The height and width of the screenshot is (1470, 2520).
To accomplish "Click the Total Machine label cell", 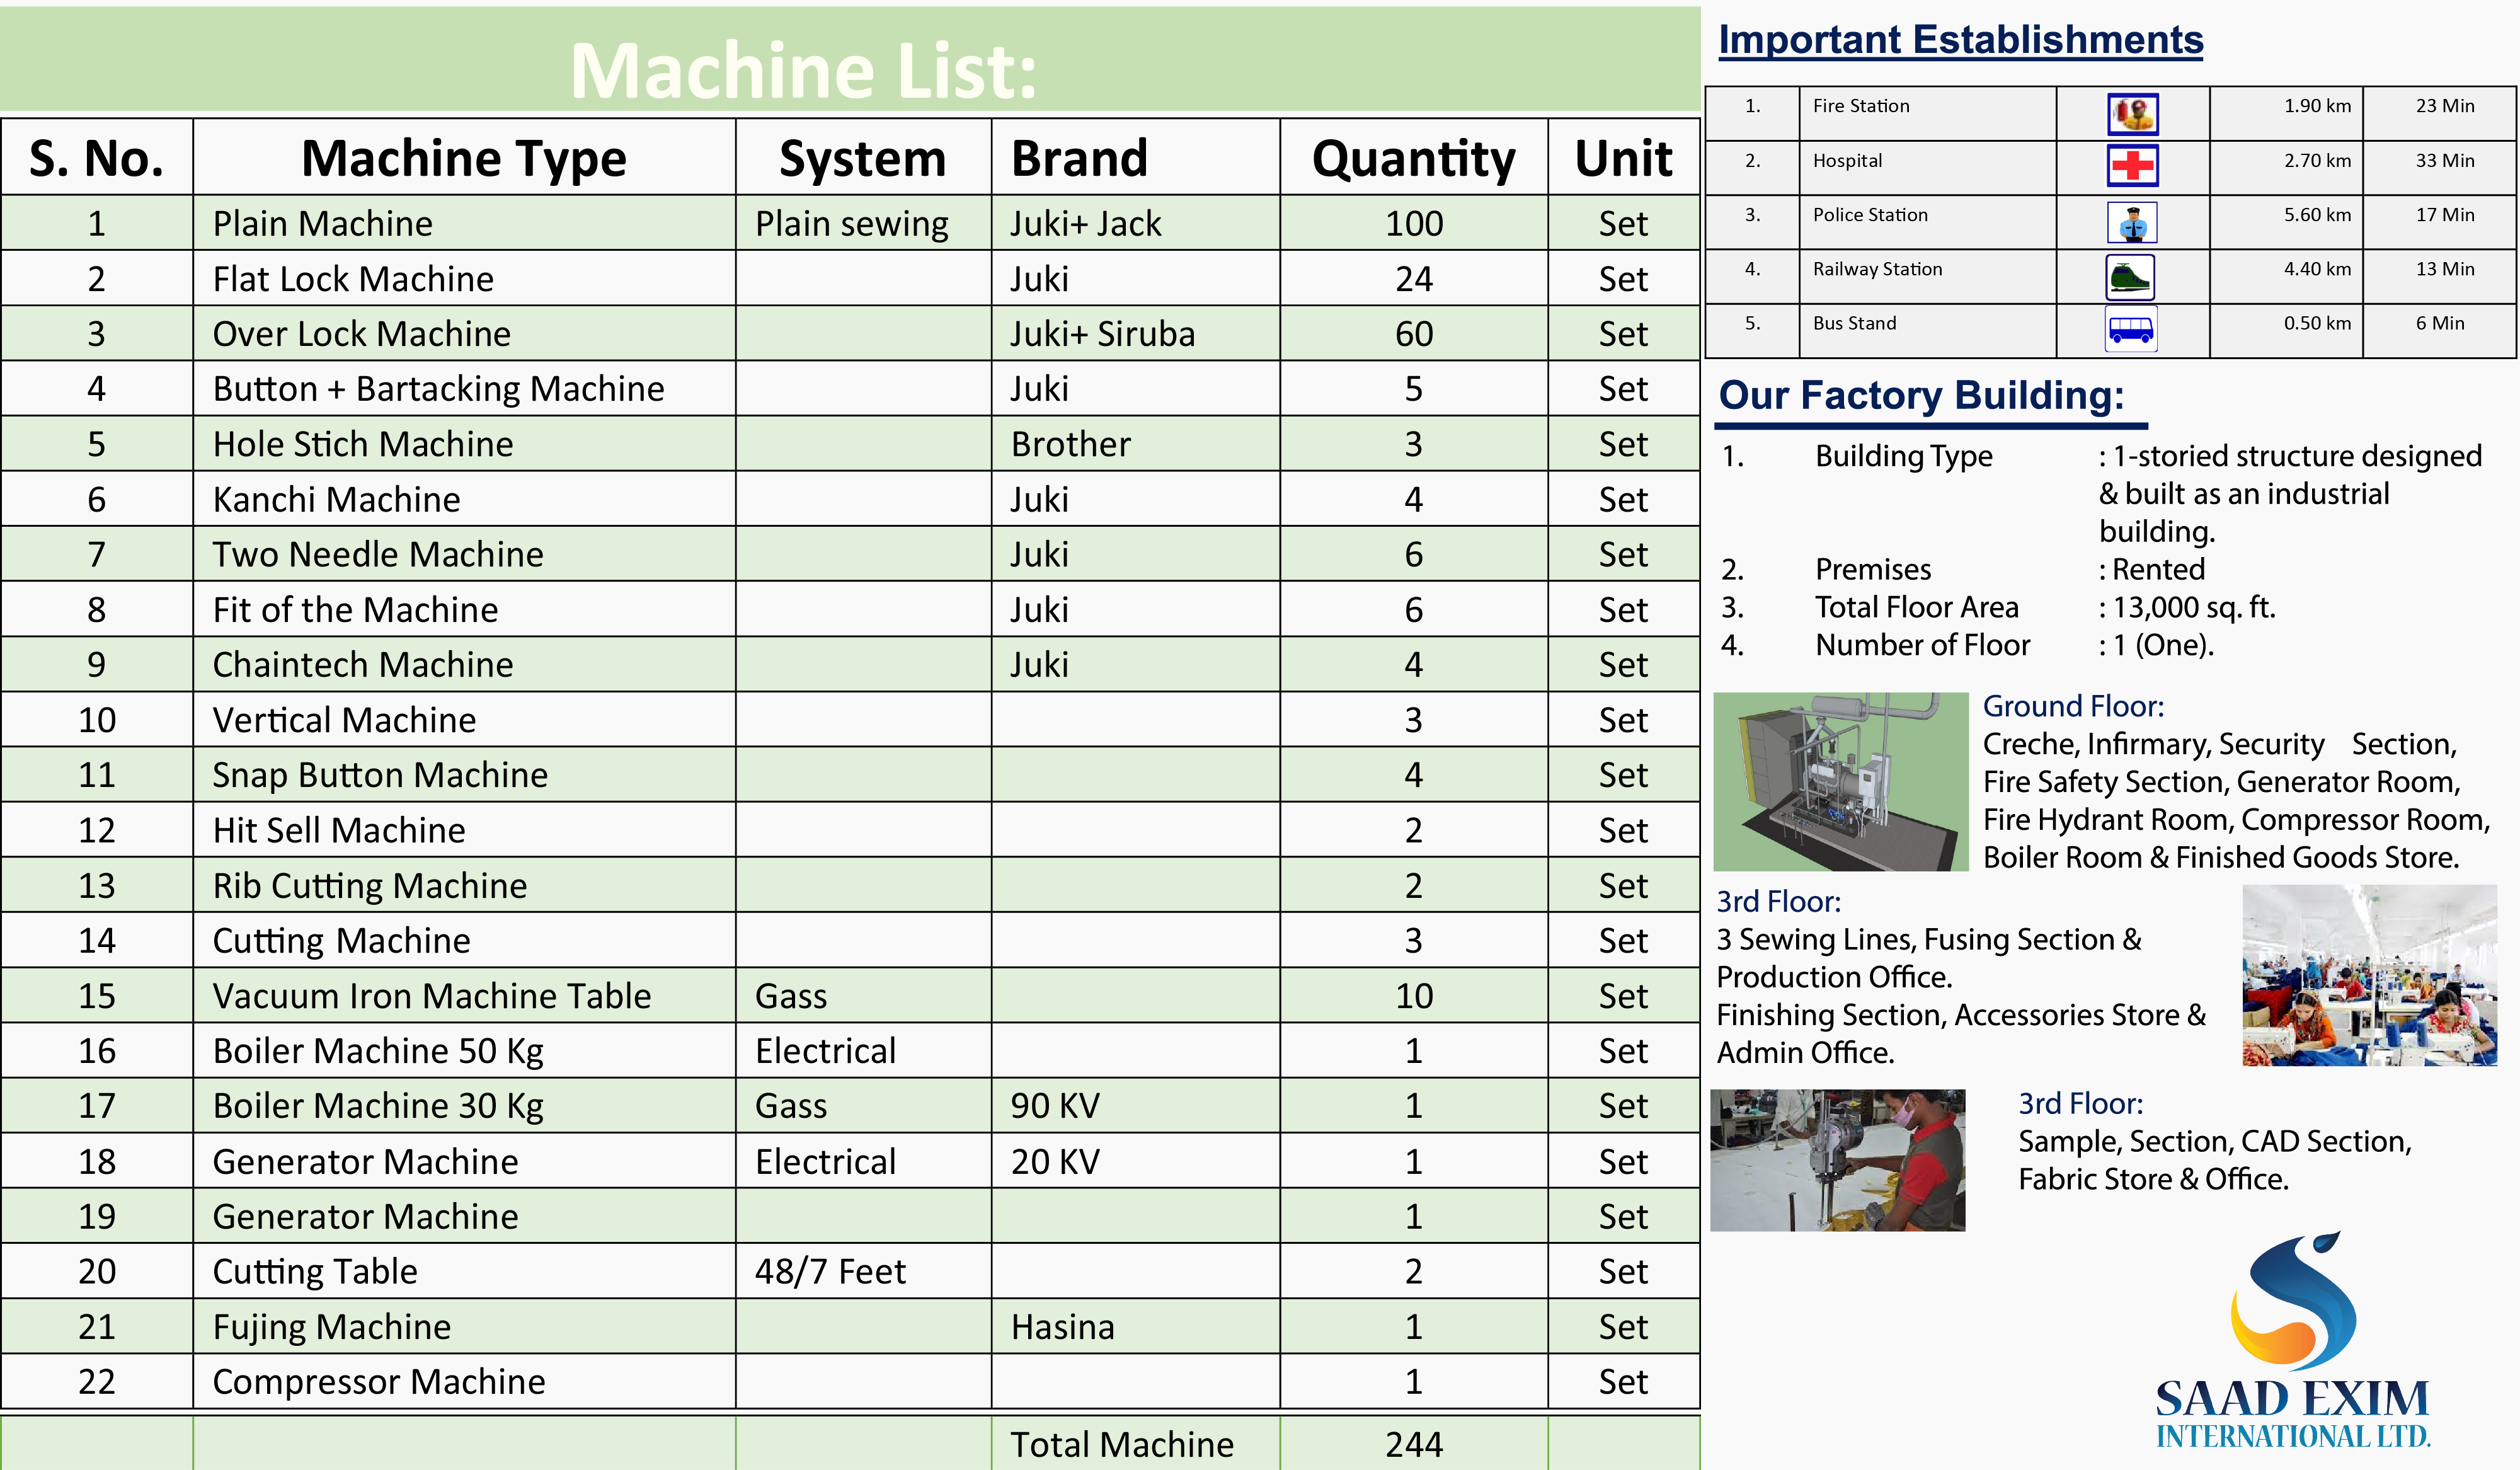I will click(1122, 1444).
